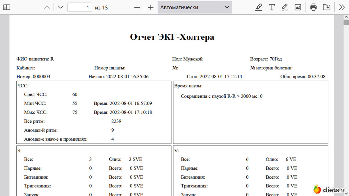Click the vertical scrollbar thumb
The width and height of the screenshot is (349, 196).
tap(346, 22)
